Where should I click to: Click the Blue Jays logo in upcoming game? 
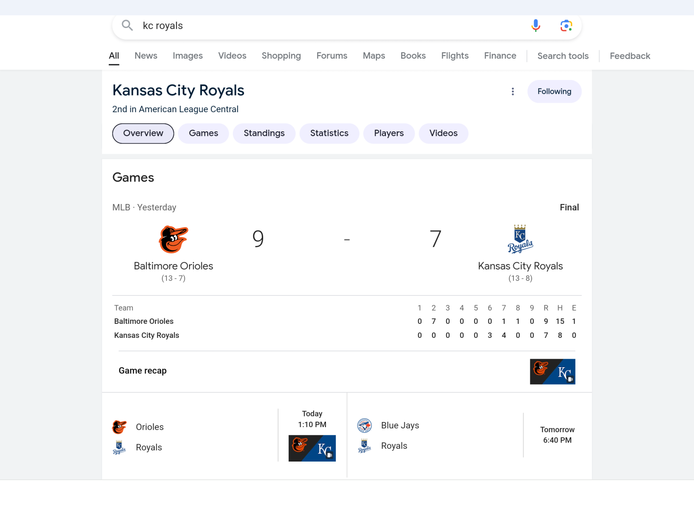[x=364, y=425]
